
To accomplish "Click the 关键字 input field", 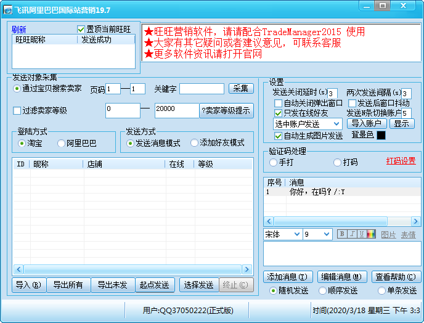I will [x=202, y=89].
